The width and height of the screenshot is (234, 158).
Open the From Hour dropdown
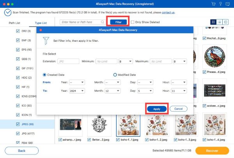tap(179, 82)
